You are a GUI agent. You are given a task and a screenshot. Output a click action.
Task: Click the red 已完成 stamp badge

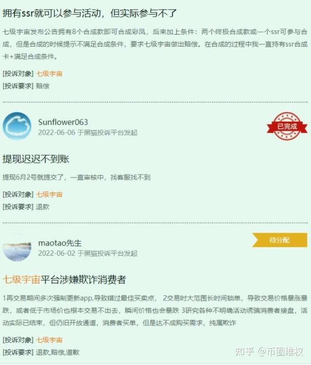[x=287, y=126]
